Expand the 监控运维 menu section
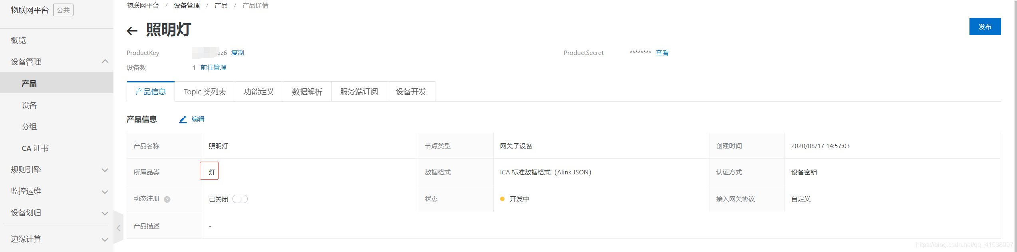 click(x=105, y=192)
